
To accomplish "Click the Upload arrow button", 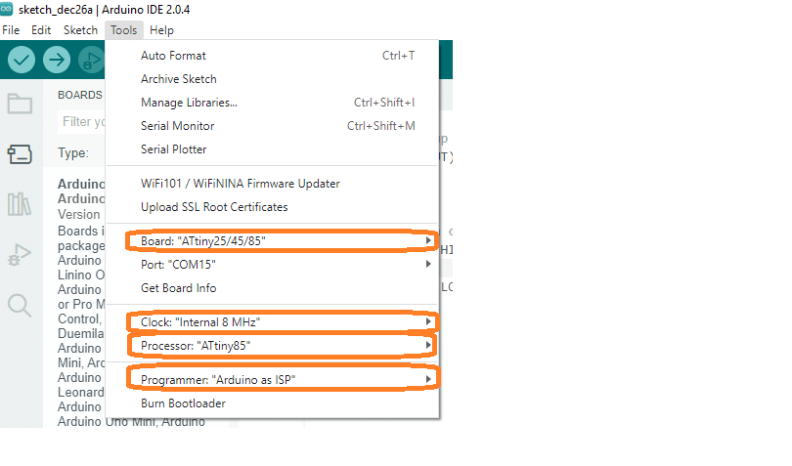I will click(x=57, y=60).
